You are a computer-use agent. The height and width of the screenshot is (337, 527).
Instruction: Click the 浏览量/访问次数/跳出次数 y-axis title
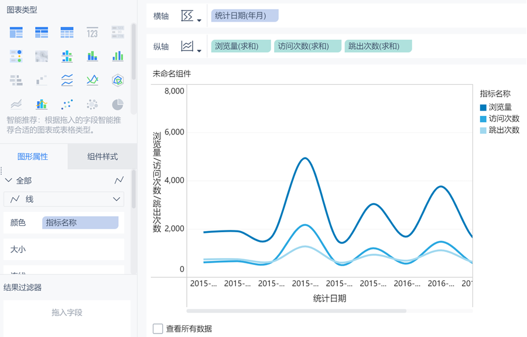[x=157, y=182]
